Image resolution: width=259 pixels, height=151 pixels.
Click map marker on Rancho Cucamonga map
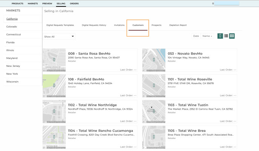[54, 137]
